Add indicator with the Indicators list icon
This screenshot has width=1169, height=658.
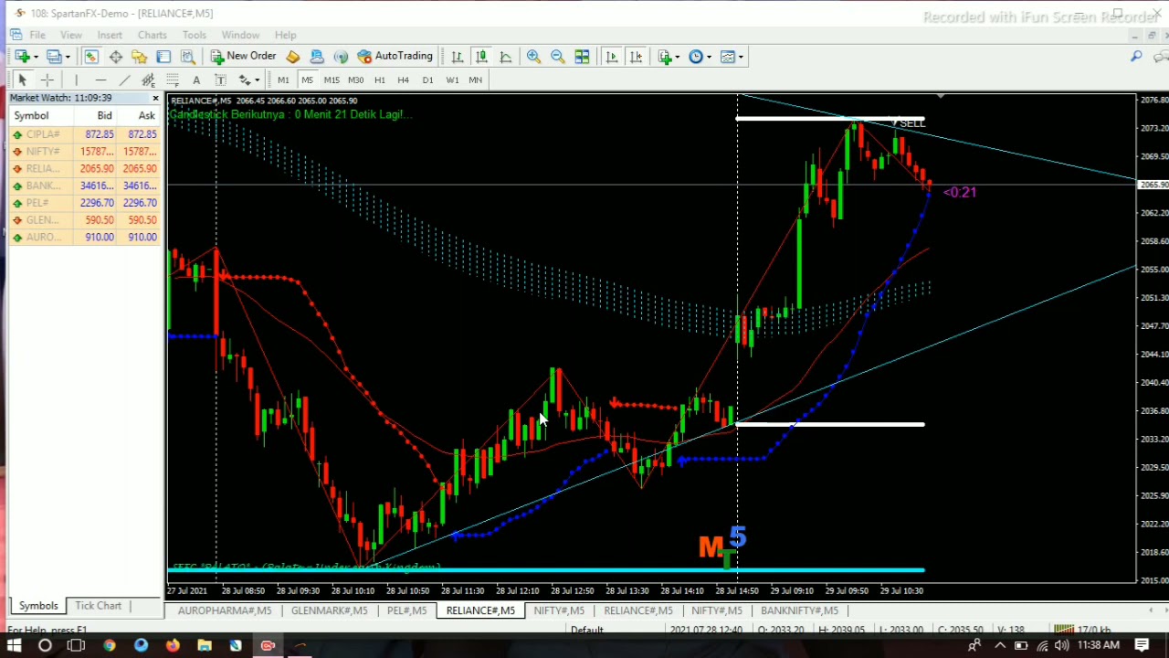click(664, 57)
